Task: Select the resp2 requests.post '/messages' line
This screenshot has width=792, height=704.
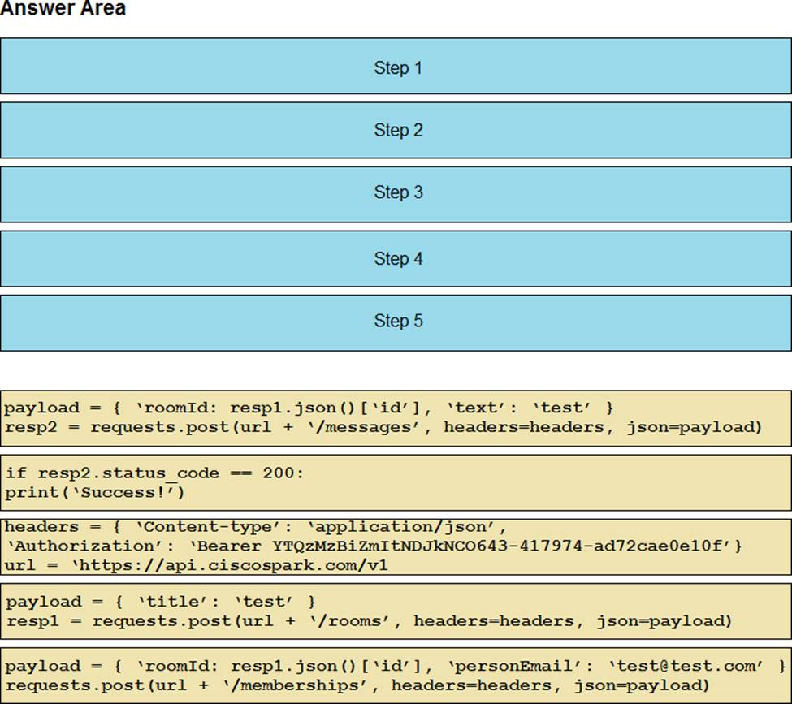Action: point(383,427)
